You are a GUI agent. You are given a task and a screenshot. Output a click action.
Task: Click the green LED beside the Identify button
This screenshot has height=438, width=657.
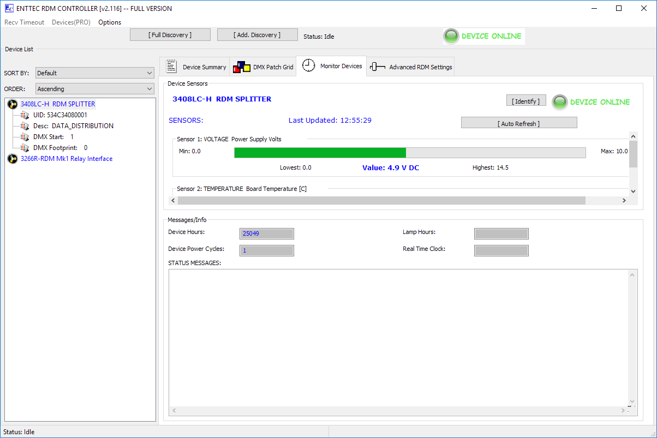(559, 102)
